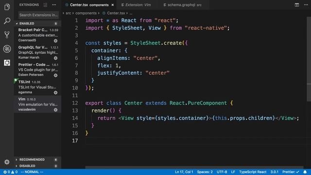Select TypeScript version 3.0.1 status item

274,172
